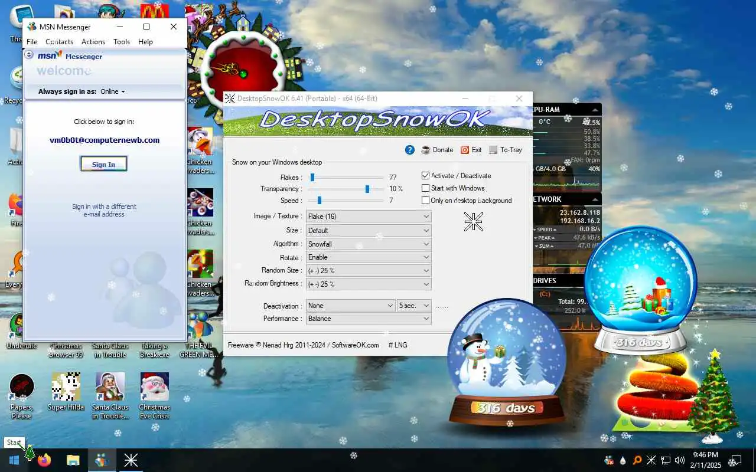Open the volume speaker tray icon
756x472 pixels.
[680, 460]
